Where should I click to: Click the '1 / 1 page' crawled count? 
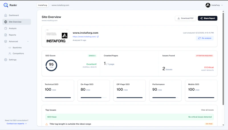[x=109, y=64]
